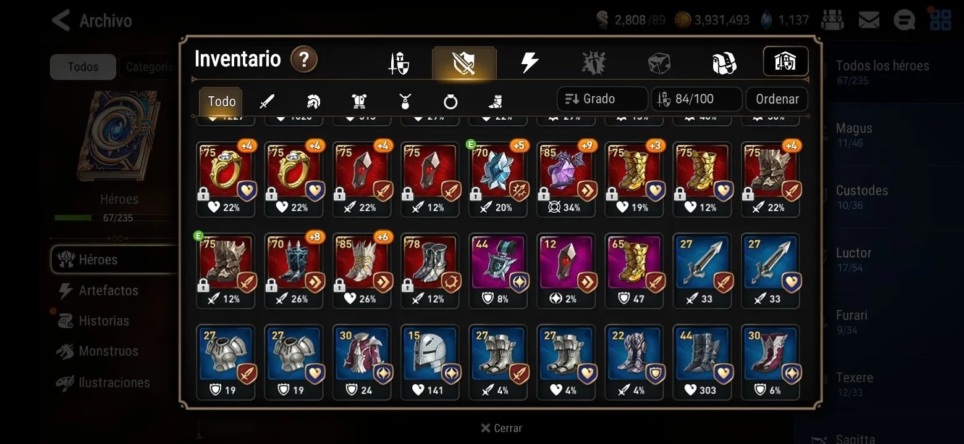Select the ring filter icon
The width and height of the screenshot is (964, 444).
click(x=450, y=102)
